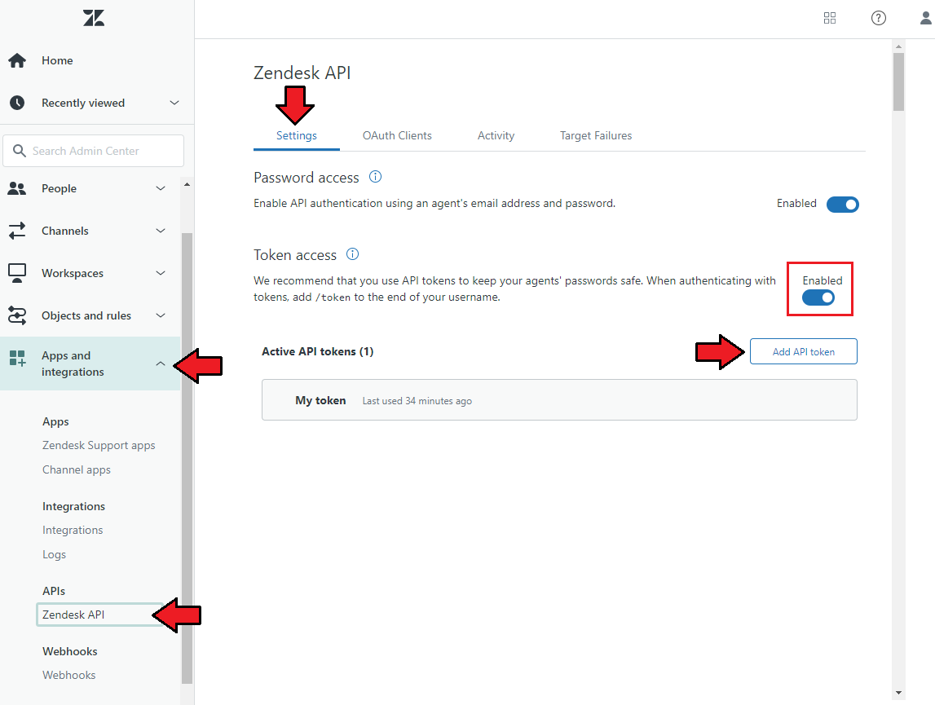The image size is (935, 705).
Task: Click the People menu label
Action: 59,188
